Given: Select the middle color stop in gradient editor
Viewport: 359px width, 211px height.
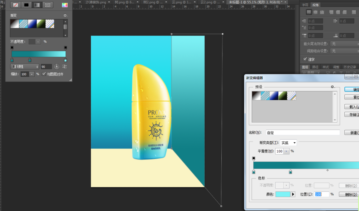Looking at the screenshot, I should [x=290, y=172].
